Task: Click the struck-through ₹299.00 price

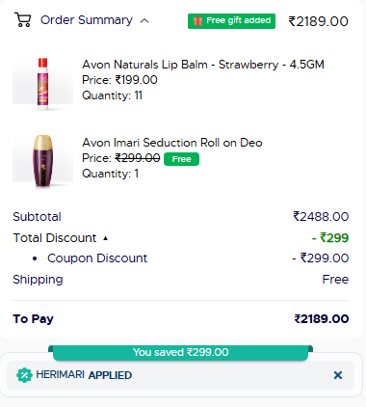Action: 138,158
